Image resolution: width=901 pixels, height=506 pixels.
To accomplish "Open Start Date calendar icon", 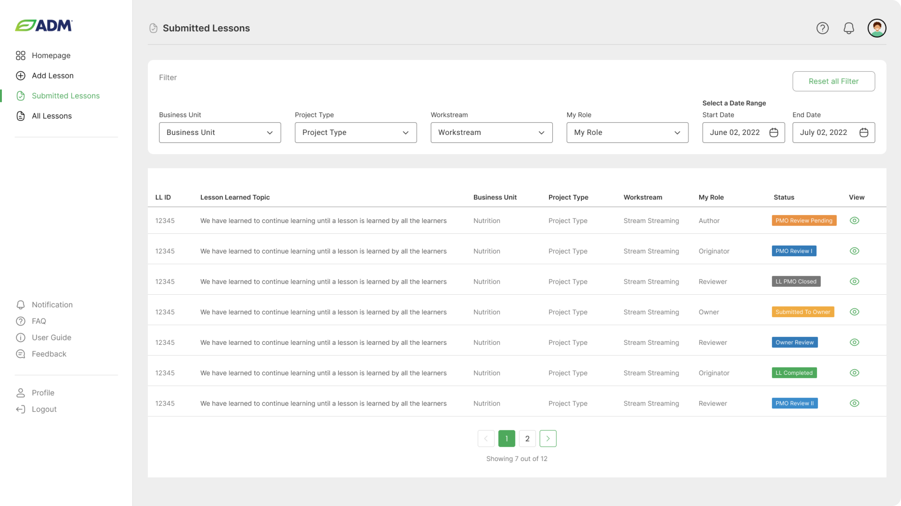I will pos(774,132).
